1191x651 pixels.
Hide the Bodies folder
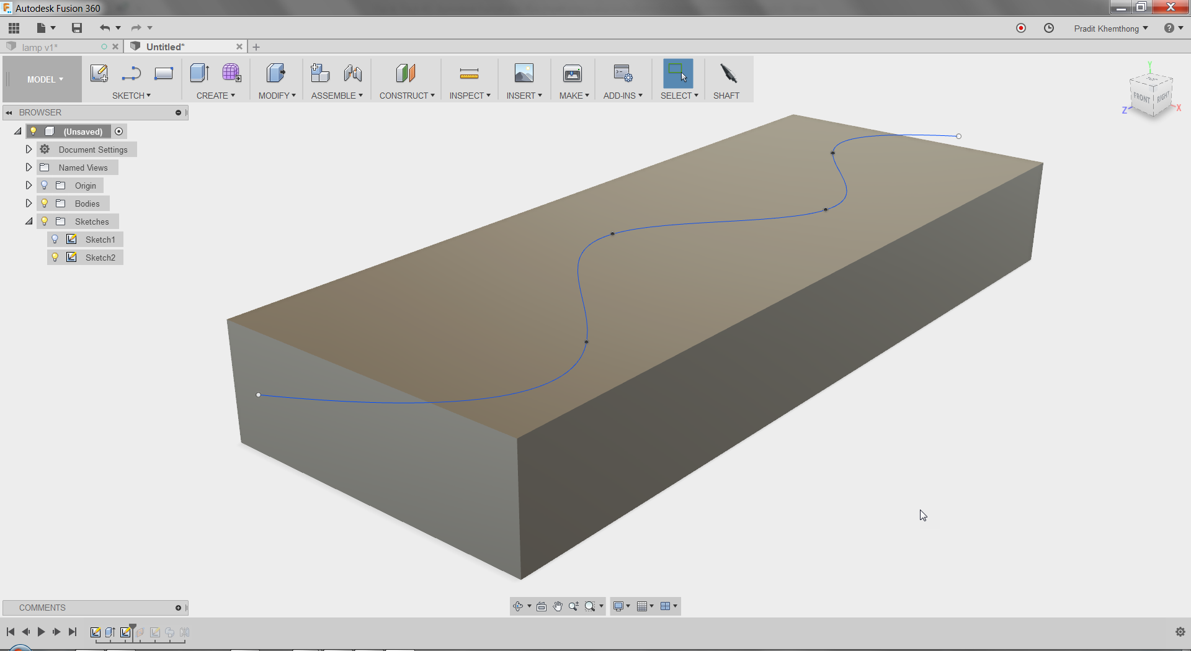pyautogui.click(x=44, y=203)
